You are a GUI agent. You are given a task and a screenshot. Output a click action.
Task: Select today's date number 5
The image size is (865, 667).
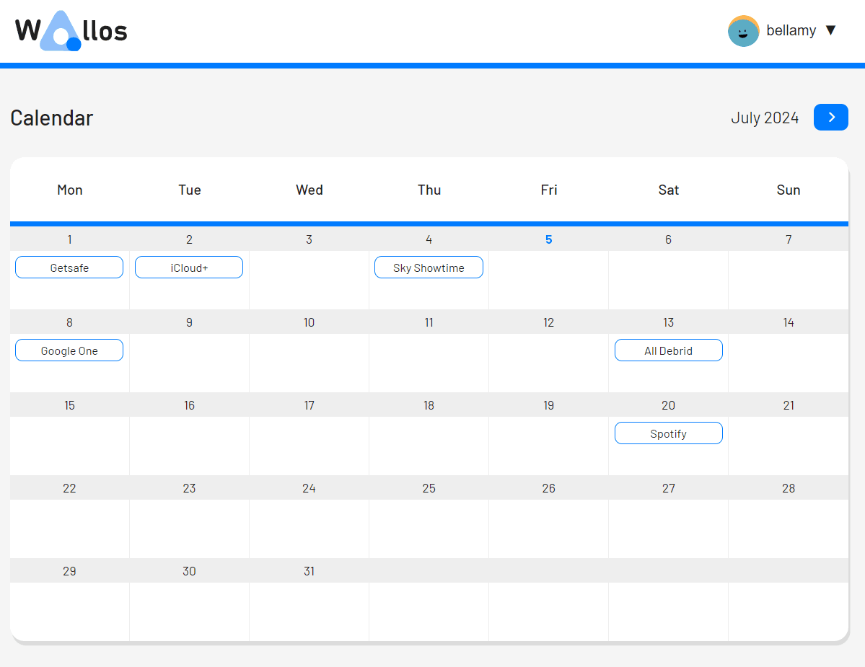pos(548,239)
